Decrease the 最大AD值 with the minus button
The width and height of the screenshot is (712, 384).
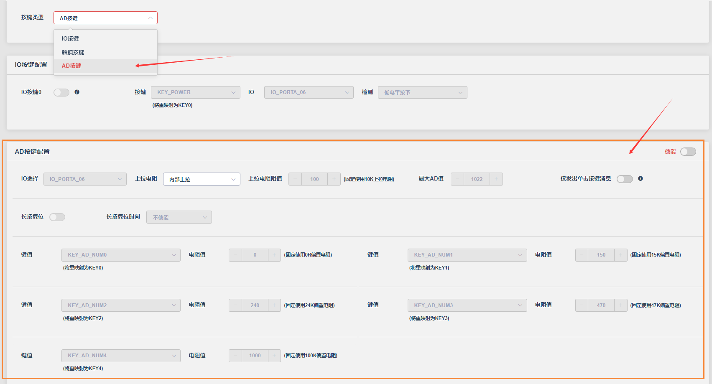(457, 179)
